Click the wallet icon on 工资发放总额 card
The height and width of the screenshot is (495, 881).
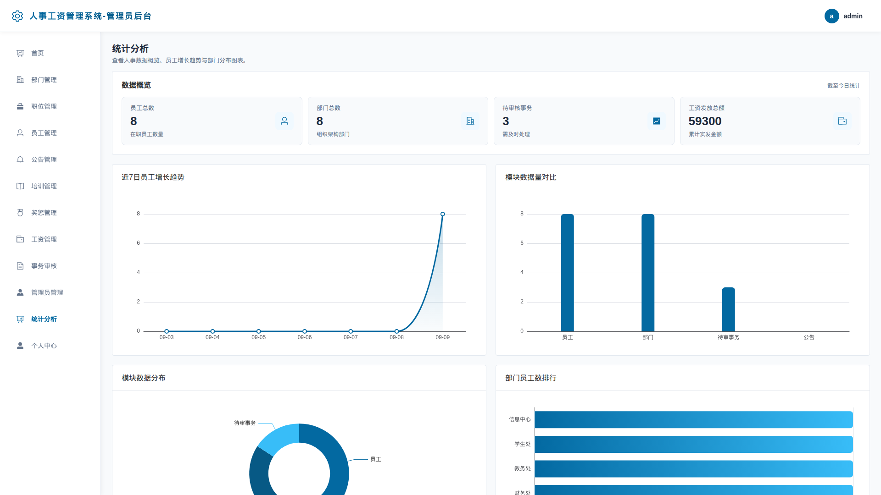(x=842, y=121)
